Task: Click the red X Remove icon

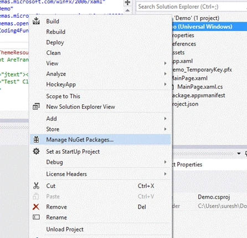Action: point(36,207)
